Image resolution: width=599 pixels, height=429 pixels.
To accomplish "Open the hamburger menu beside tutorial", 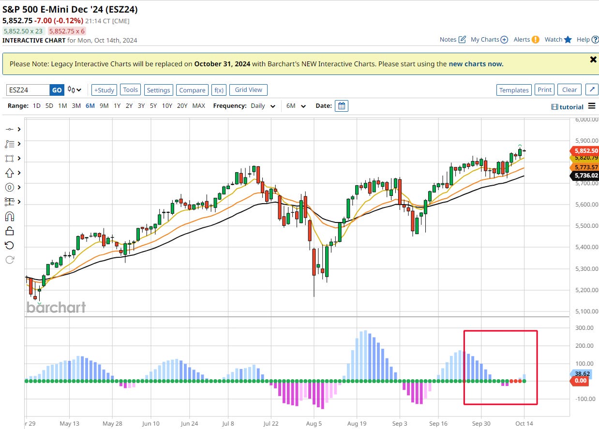I will click(x=592, y=106).
